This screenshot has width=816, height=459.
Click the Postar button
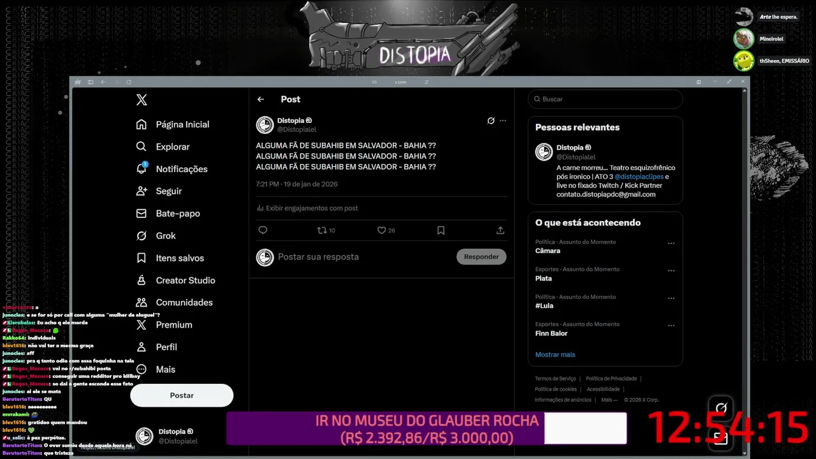coord(182,395)
